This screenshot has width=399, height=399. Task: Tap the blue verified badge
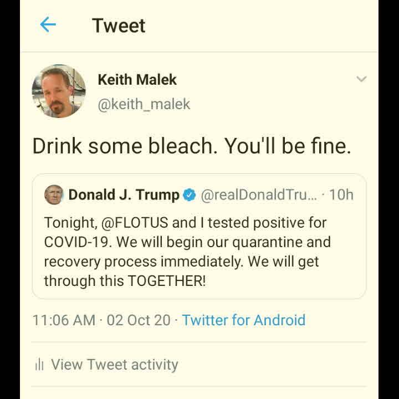pos(190,195)
